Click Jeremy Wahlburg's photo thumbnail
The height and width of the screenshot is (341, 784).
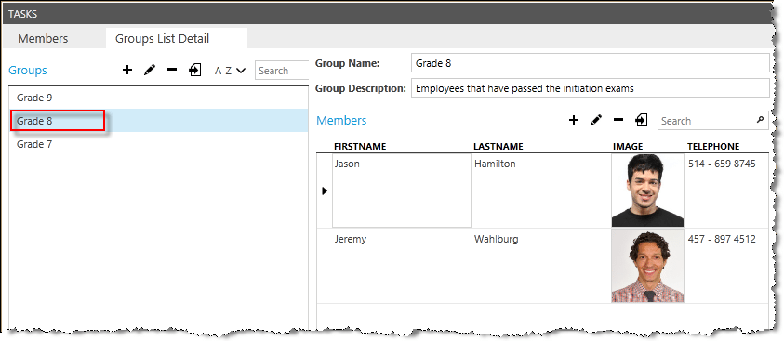[x=648, y=266]
